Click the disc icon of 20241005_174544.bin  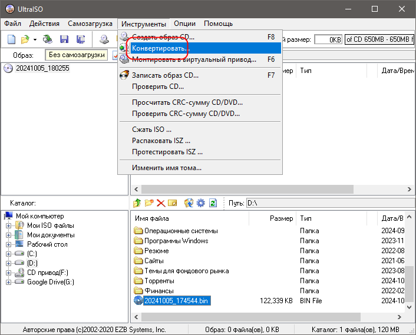[138, 300]
